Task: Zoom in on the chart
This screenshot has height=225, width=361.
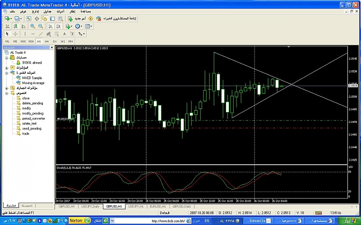Action: (32, 26)
